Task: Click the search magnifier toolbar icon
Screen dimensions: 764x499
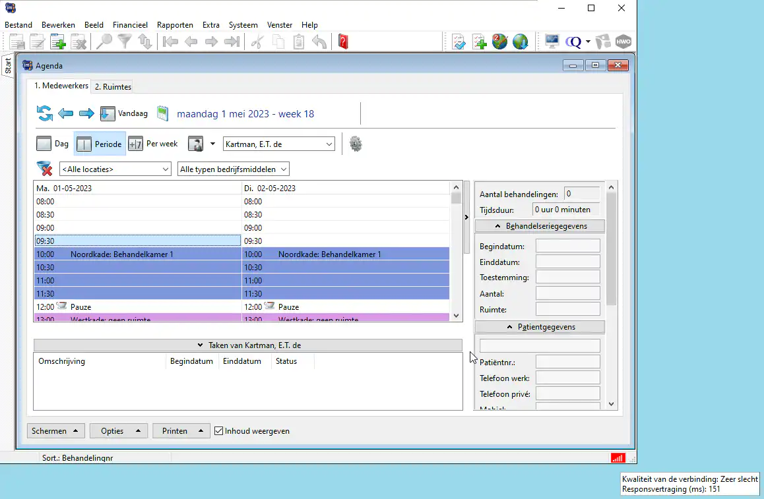Action: coord(104,42)
